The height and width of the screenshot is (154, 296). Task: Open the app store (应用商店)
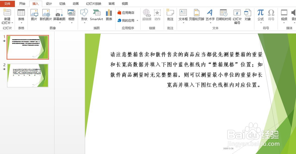coord(126,13)
